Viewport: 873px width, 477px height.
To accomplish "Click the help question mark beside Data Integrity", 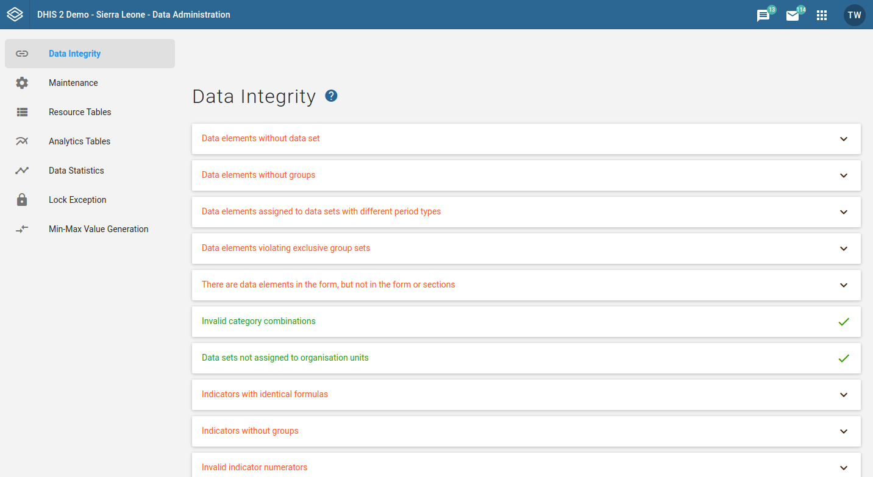I will tap(331, 96).
